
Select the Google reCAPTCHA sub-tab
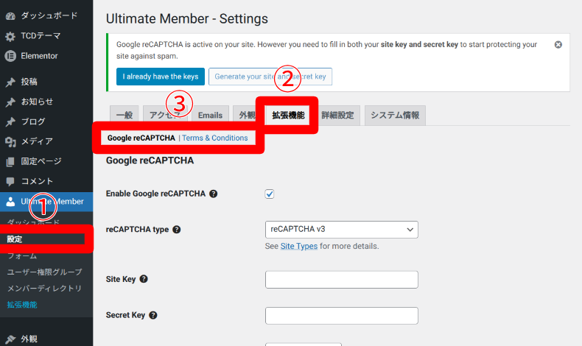pos(141,138)
